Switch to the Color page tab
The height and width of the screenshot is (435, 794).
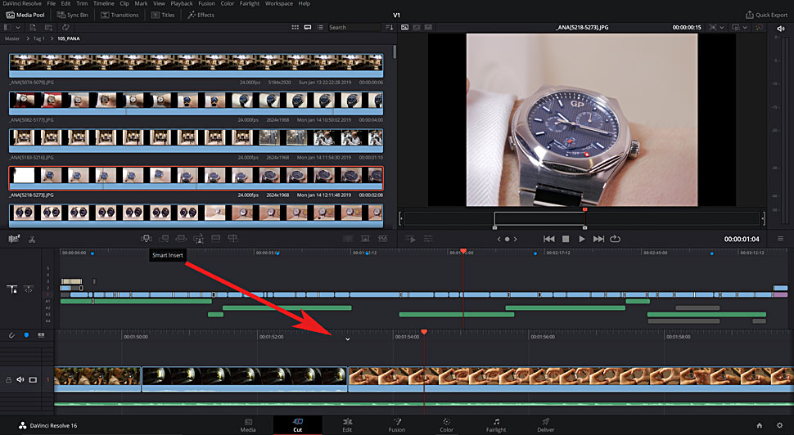(446, 425)
